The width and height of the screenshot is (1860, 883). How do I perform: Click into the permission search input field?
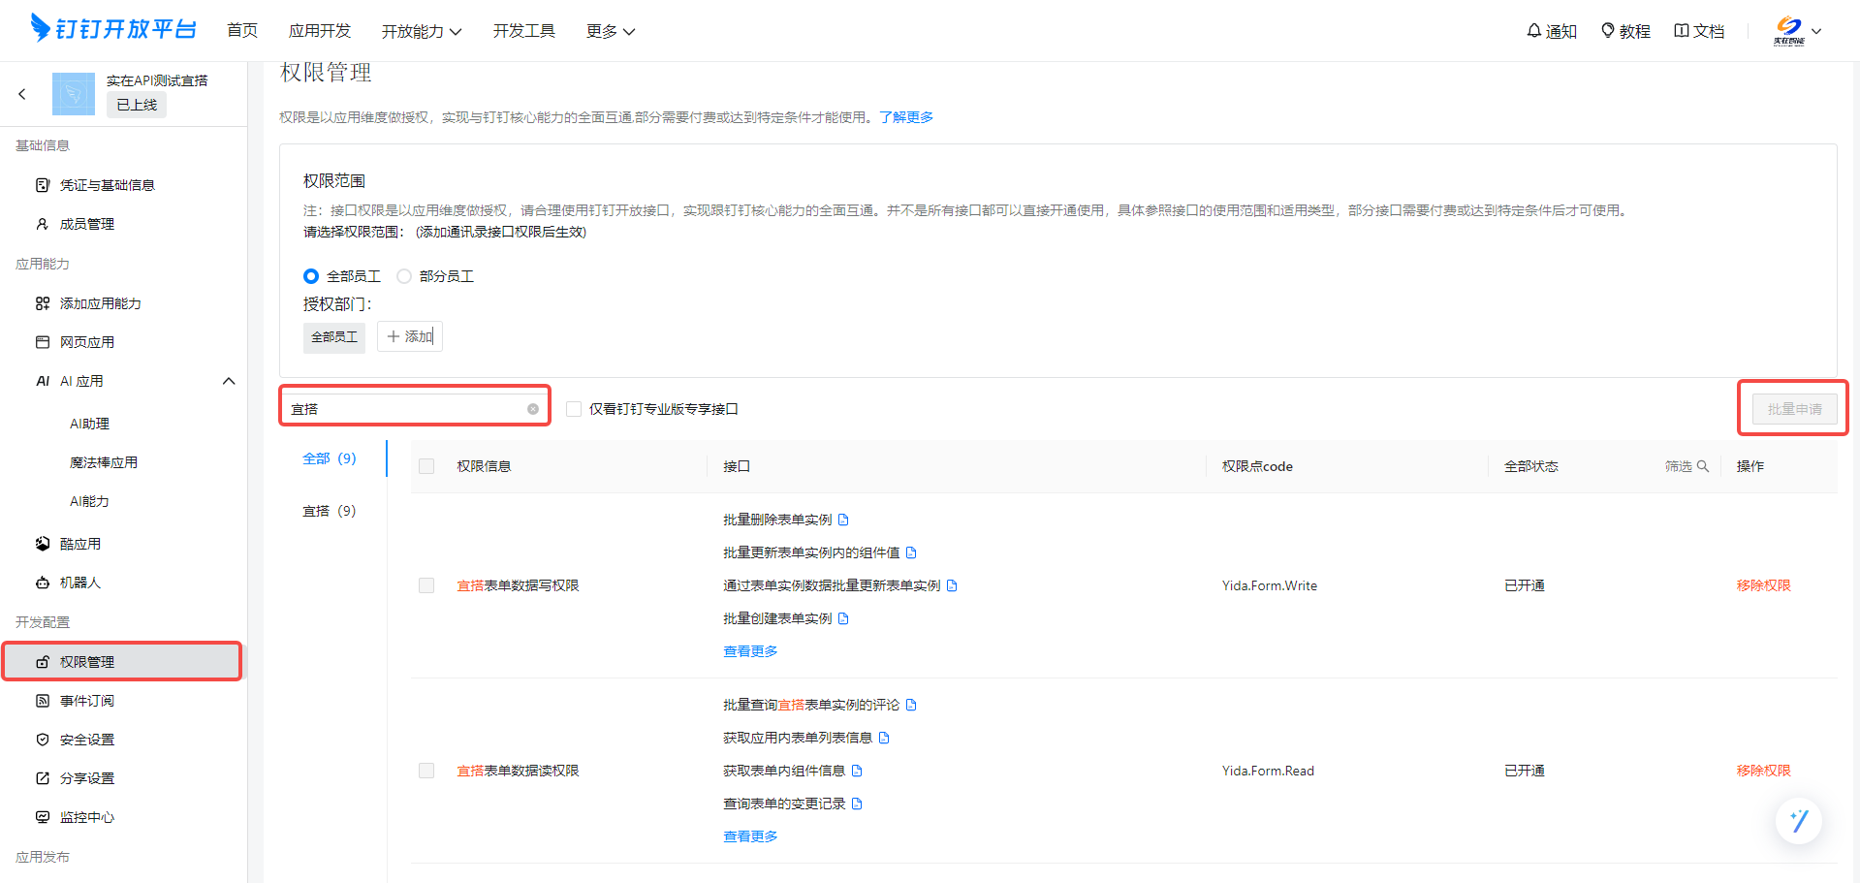407,409
